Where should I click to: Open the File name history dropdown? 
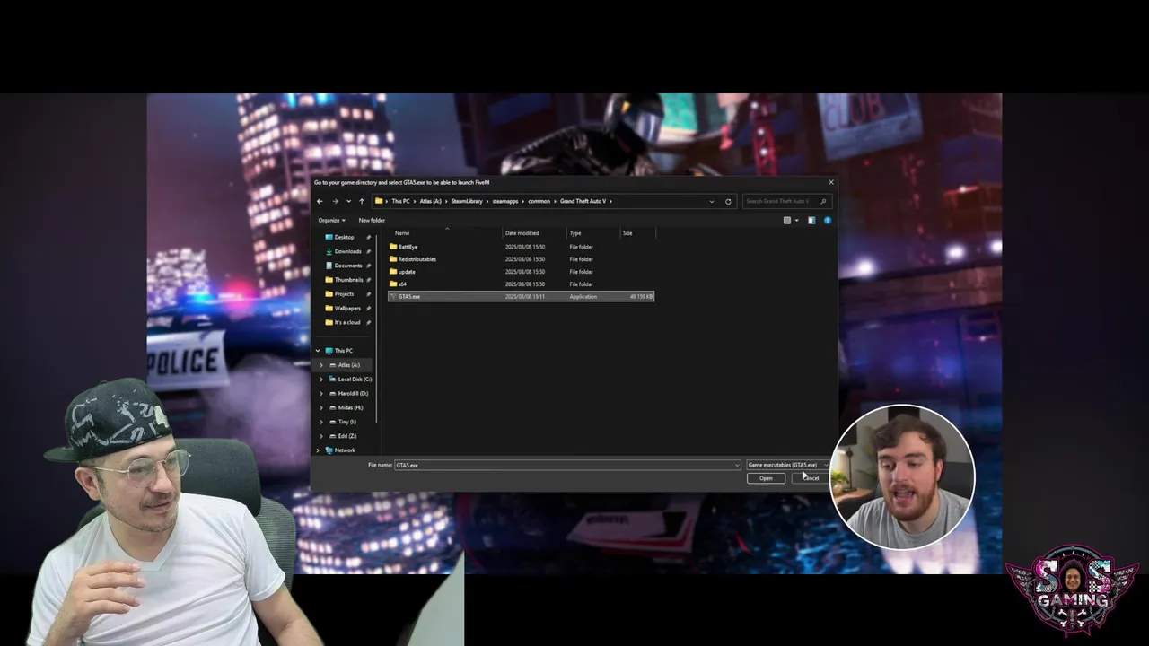click(x=737, y=465)
